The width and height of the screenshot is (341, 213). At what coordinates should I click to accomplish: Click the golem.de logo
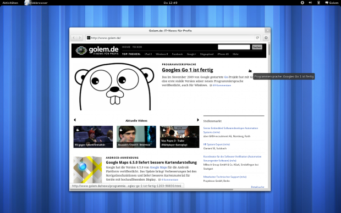click(x=97, y=51)
